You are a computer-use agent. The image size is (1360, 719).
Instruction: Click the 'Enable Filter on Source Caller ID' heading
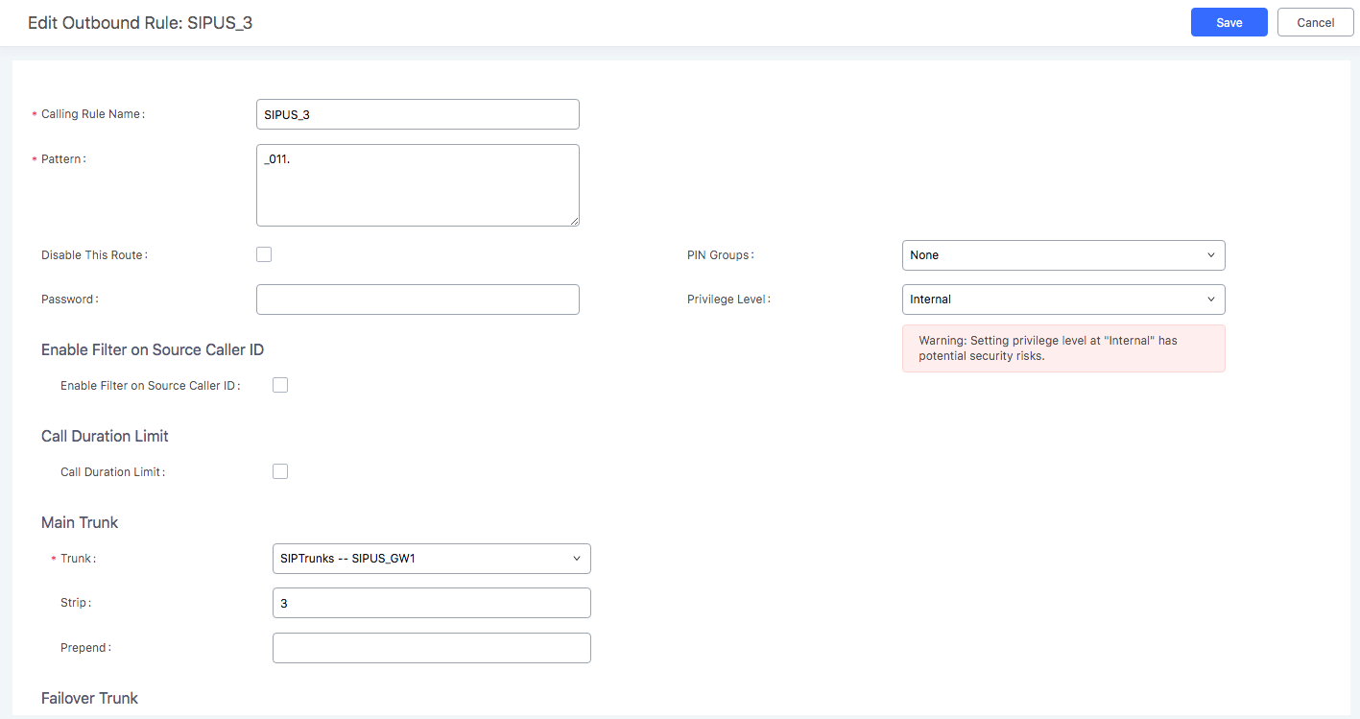pyautogui.click(x=153, y=349)
